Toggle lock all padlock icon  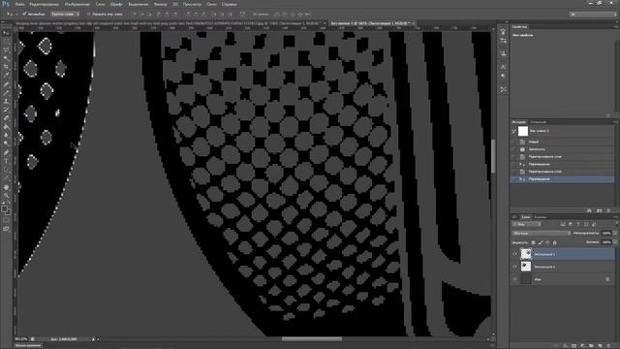tap(555, 242)
